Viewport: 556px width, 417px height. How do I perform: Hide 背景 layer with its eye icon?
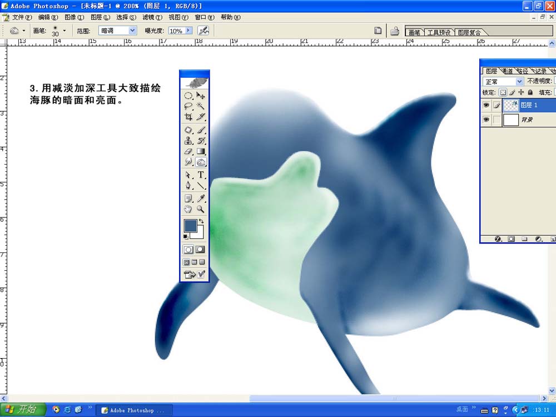(486, 120)
